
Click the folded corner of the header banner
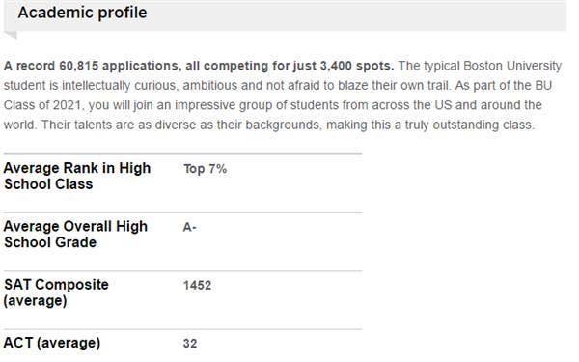[x=11, y=35]
